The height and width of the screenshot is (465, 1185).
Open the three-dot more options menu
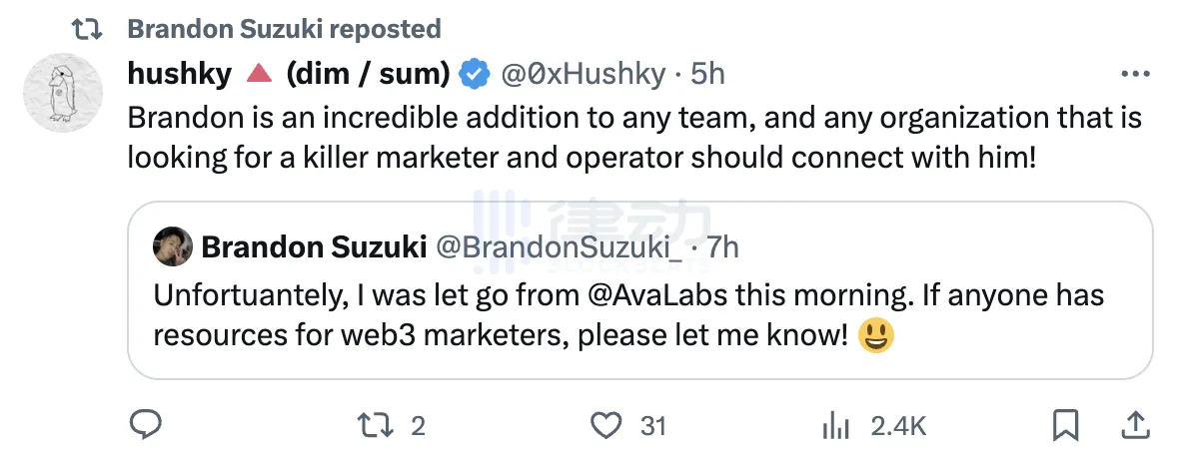[1136, 74]
